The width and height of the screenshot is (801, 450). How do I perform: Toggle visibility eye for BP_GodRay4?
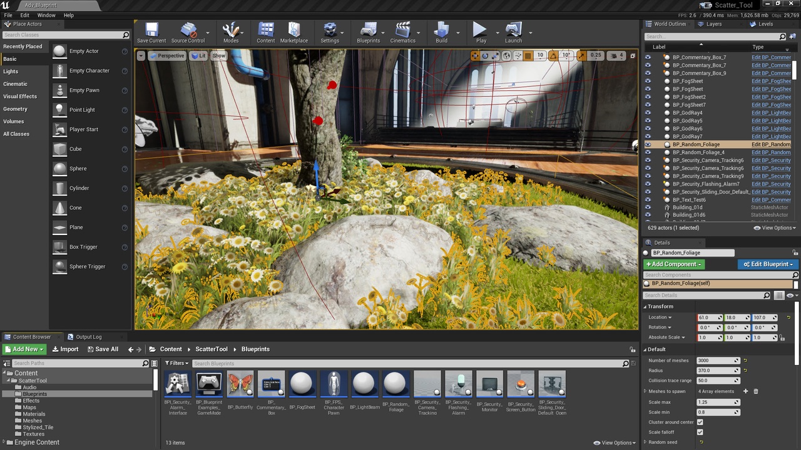[x=648, y=112]
